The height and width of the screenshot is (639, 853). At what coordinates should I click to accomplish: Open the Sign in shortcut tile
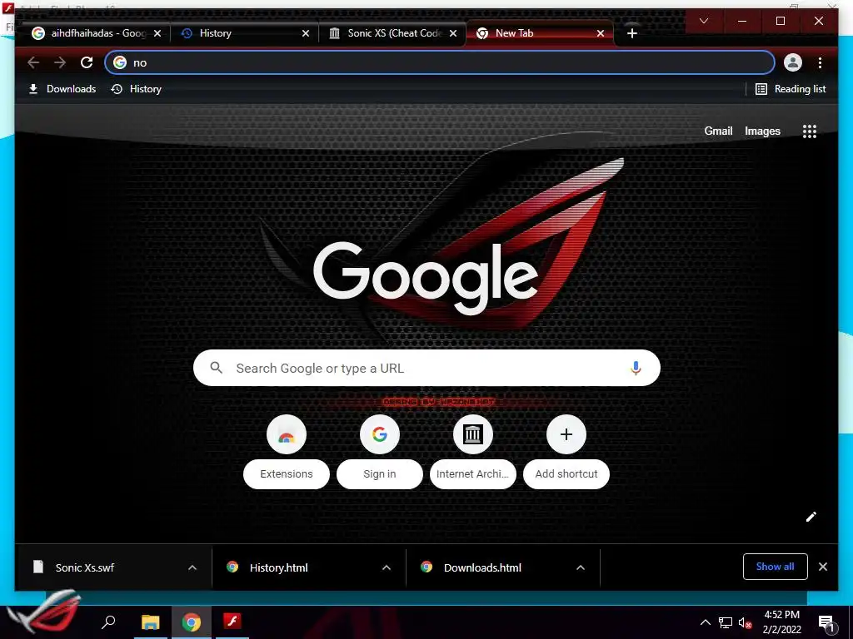coord(380,452)
